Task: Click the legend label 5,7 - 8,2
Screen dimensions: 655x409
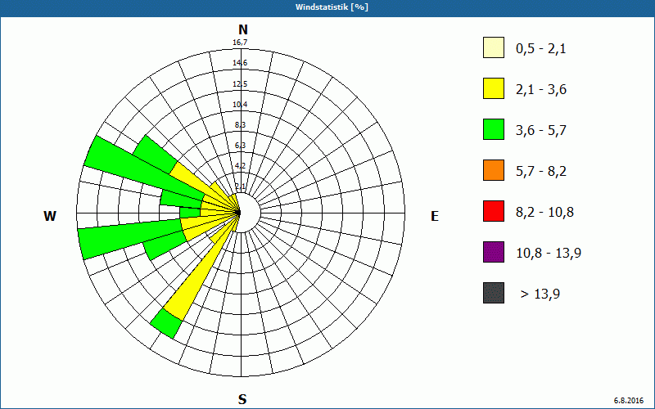Action: point(541,172)
